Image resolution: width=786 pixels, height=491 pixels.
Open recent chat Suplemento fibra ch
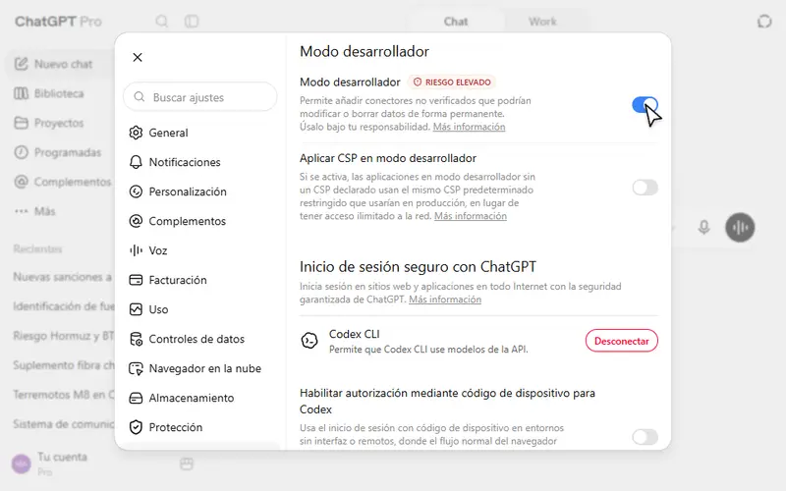(x=62, y=365)
